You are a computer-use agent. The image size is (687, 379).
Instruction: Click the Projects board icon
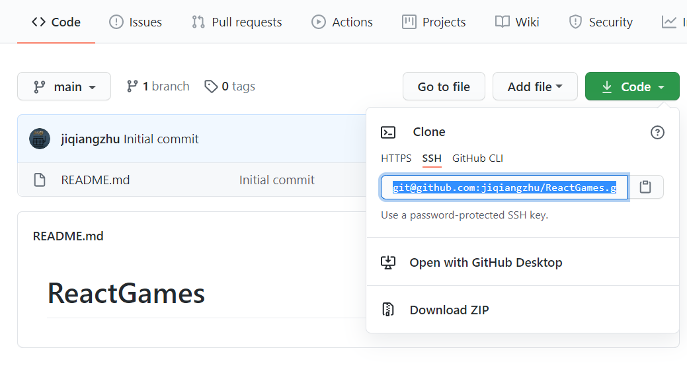409,22
